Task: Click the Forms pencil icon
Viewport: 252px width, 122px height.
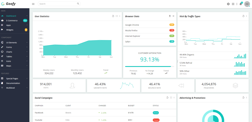Action: [2, 47]
